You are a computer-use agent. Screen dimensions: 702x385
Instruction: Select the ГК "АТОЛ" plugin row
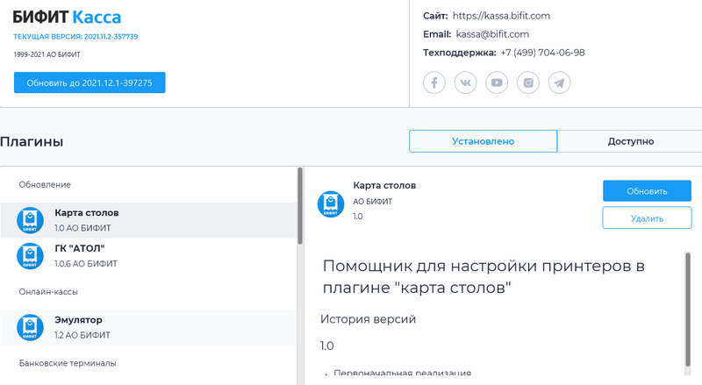point(148,256)
